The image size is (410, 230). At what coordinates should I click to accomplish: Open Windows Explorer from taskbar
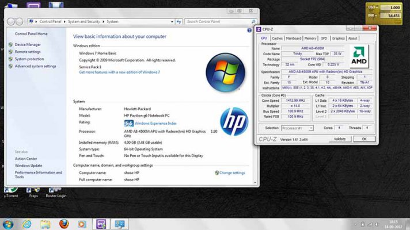[x=45, y=224]
